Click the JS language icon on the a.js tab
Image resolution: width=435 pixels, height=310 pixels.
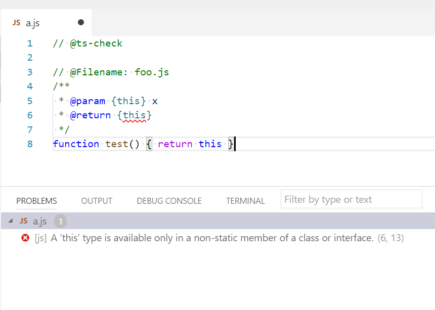16,23
